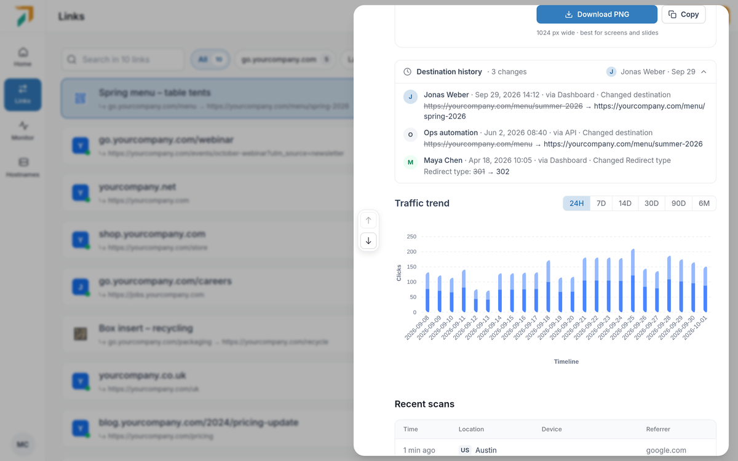Filter by go.yourcompany.com hostname chip
This screenshot has width=738, height=461.
[x=285, y=60]
